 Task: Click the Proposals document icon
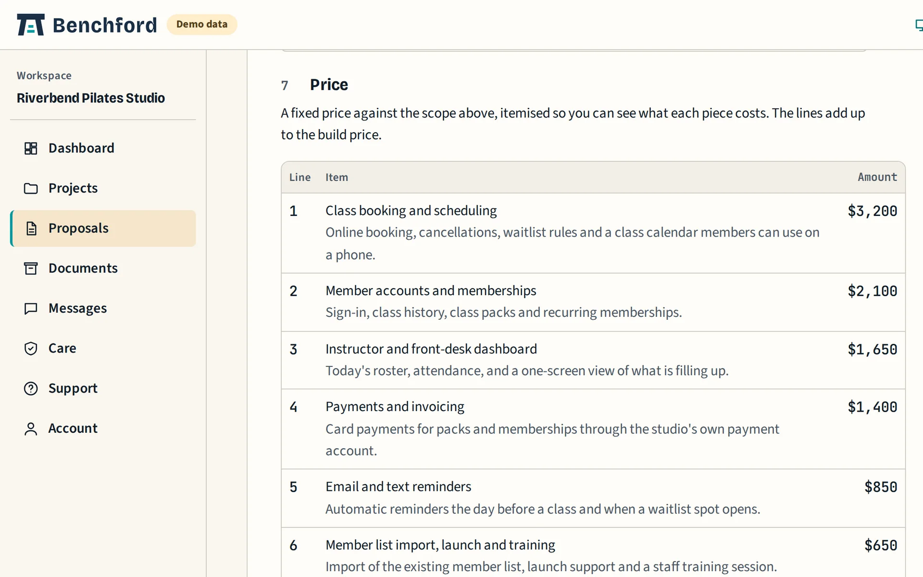(x=31, y=228)
